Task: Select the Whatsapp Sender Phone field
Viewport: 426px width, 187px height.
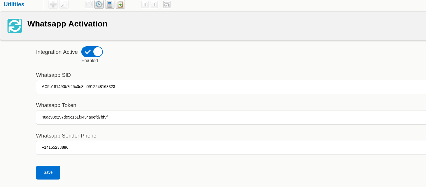Action: [231, 148]
